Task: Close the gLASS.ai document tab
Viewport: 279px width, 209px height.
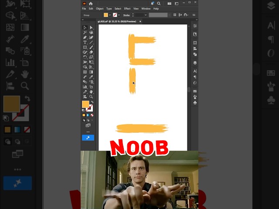Action: click(x=140, y=21)
